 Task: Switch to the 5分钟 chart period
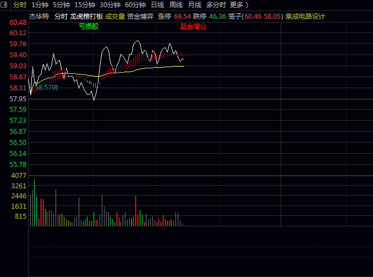point(61,5)
